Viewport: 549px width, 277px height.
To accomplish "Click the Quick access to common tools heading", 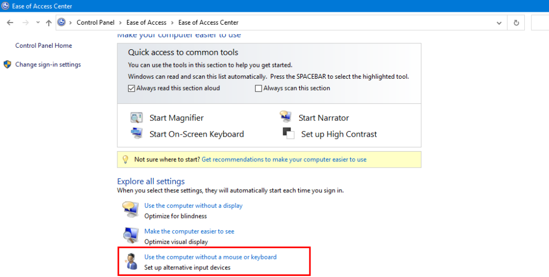I will [183, 53].
